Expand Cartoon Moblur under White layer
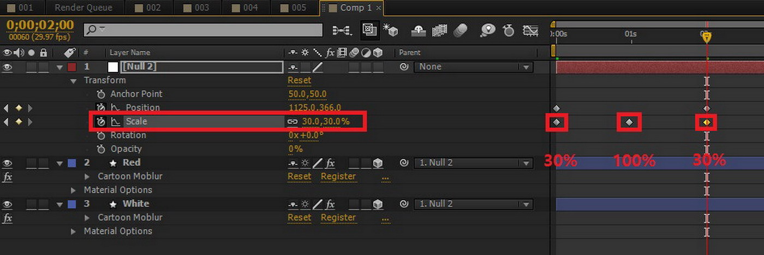 pos(87,217)
